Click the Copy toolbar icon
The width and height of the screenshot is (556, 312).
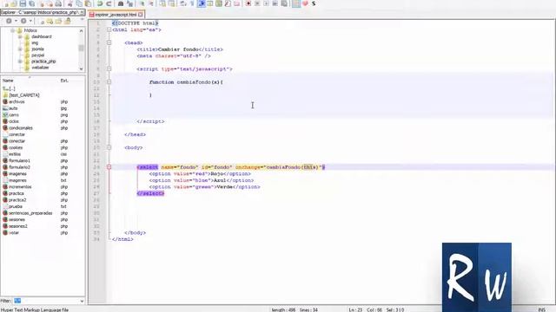click(x=79, y=3)
